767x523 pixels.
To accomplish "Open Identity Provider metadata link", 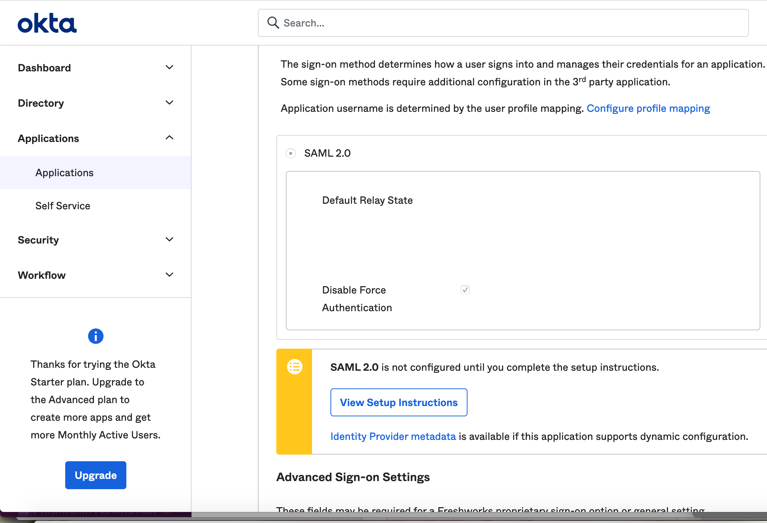I will coord(393,436).
